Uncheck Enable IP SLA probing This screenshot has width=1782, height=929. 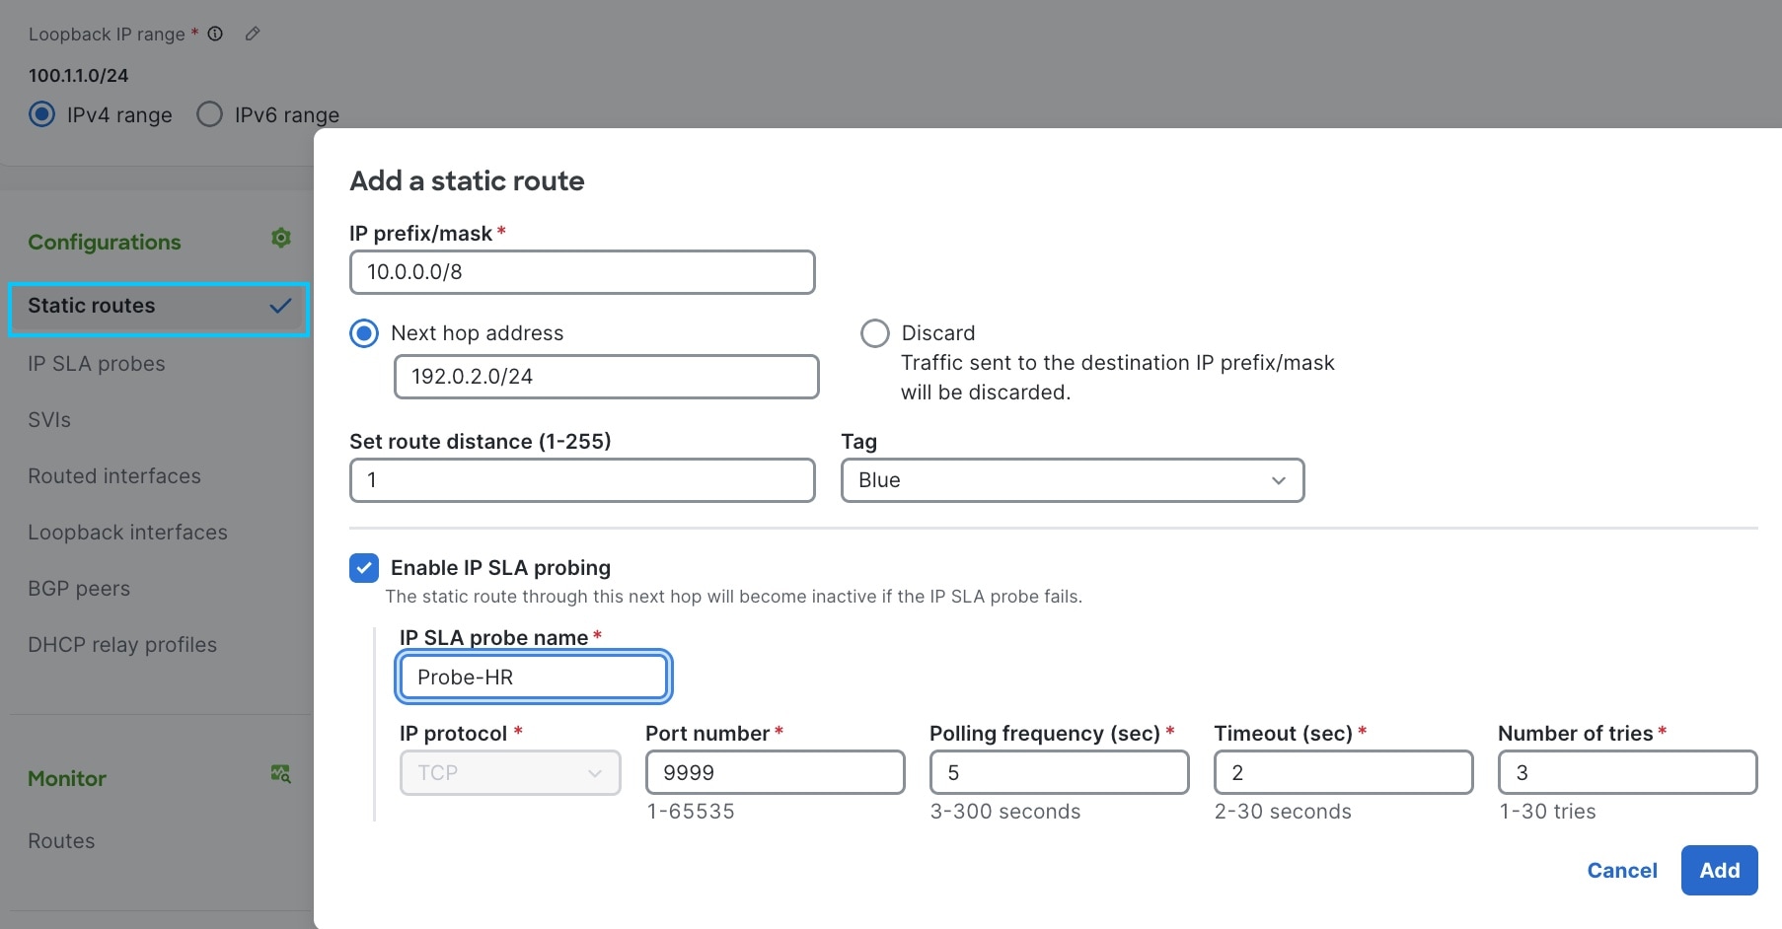pos(364,567)
